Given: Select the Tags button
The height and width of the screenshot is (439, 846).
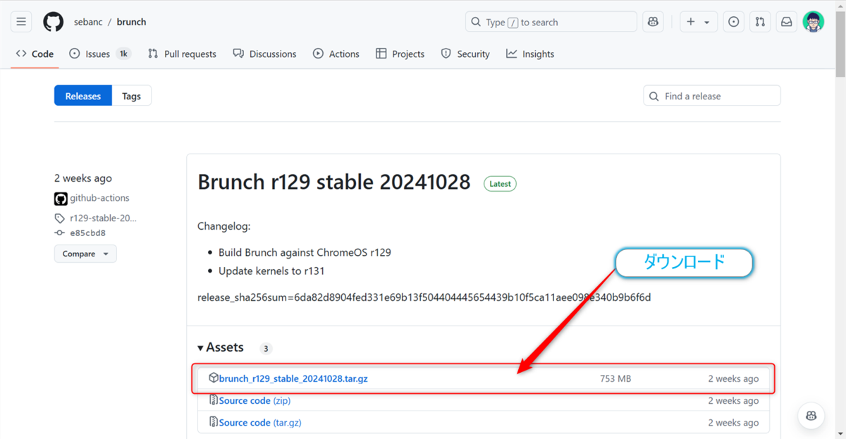Looking at the screenshot, I should click(131, 96).
